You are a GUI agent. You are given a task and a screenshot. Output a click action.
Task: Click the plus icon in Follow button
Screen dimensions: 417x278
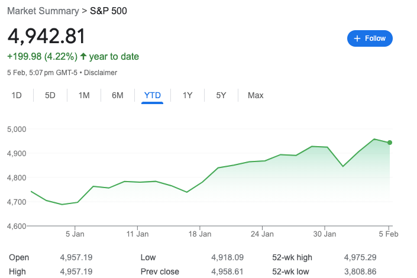(x=357, y=38)
